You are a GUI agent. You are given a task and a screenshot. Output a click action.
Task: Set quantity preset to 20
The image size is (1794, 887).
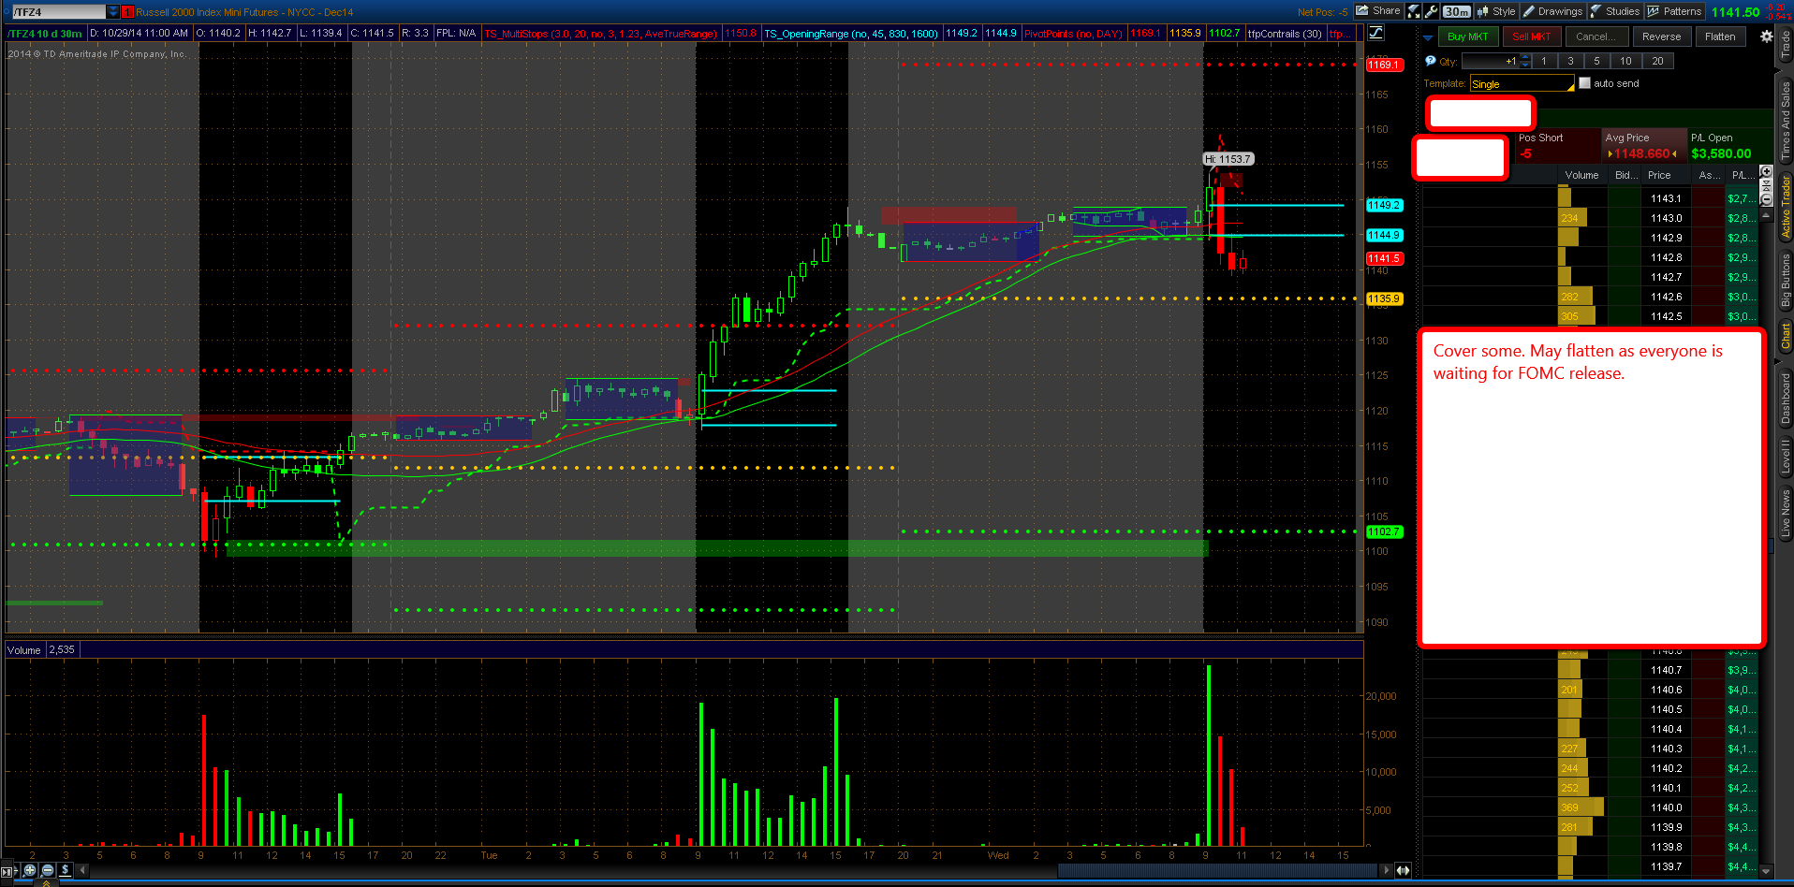(x=1657, y=61)
